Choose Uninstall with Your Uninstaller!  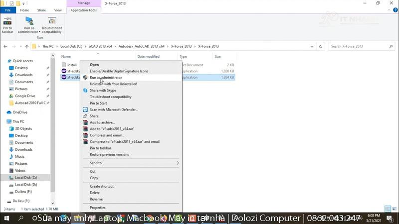tap(131, 84)
